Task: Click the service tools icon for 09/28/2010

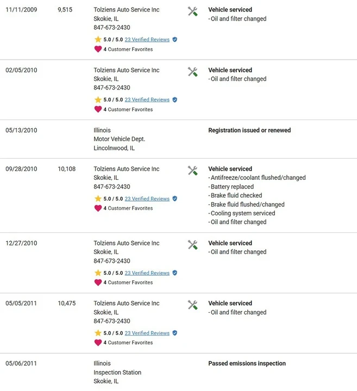Action: point(192,171)
